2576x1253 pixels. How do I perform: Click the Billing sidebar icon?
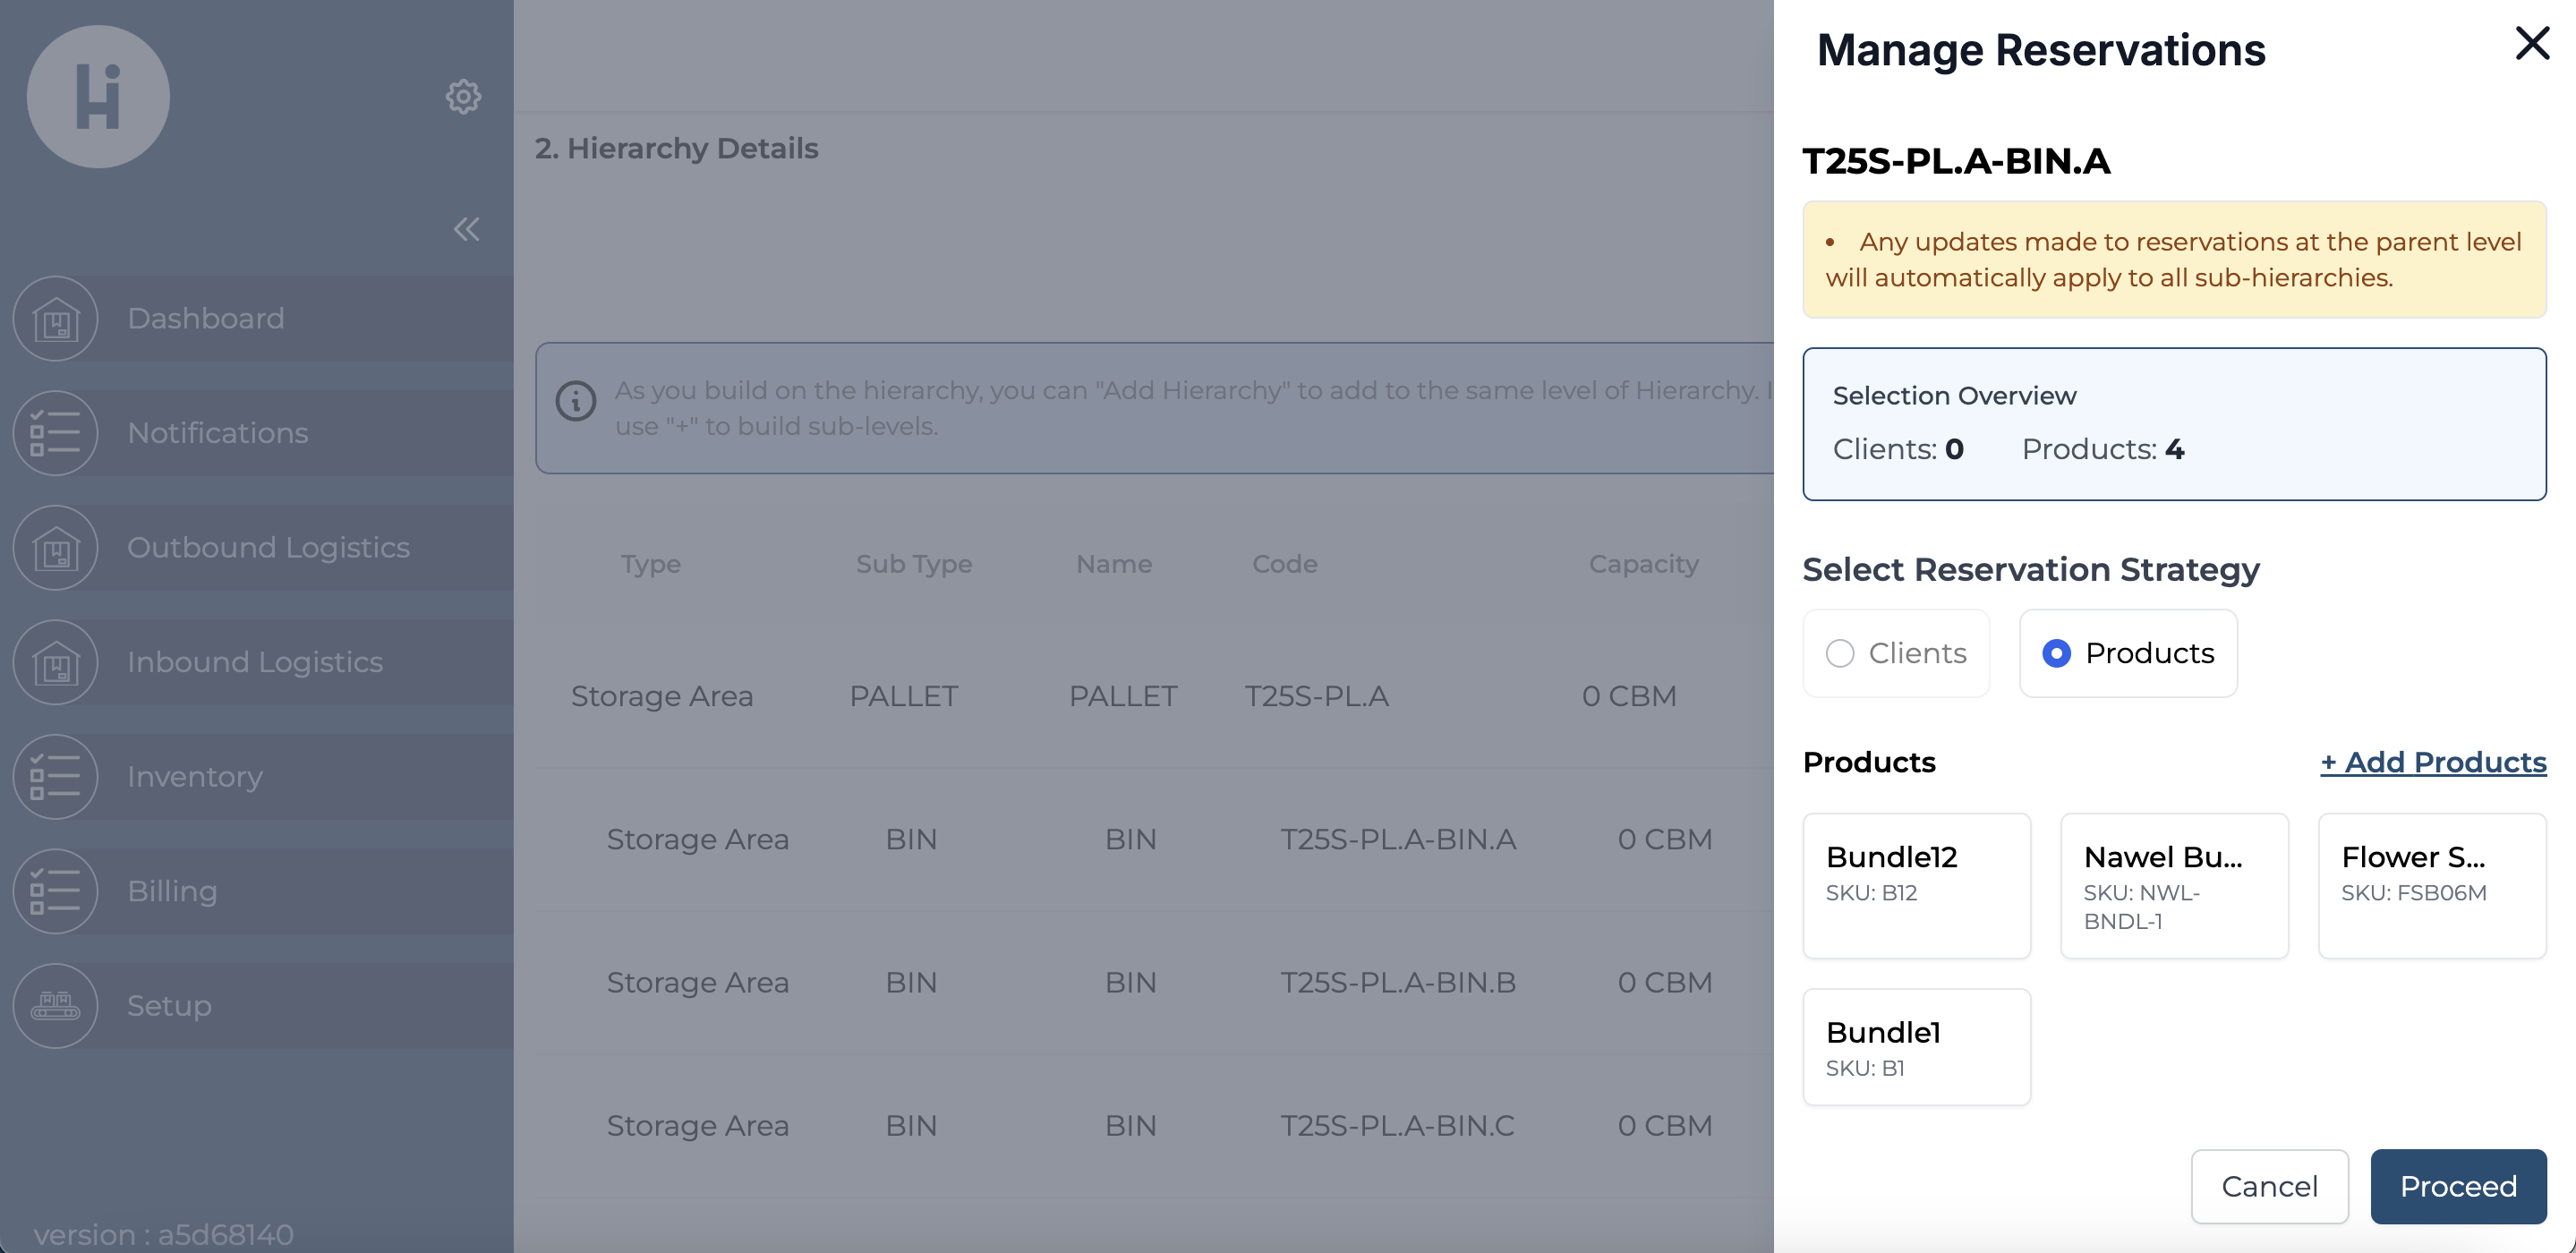pos(59,890)
